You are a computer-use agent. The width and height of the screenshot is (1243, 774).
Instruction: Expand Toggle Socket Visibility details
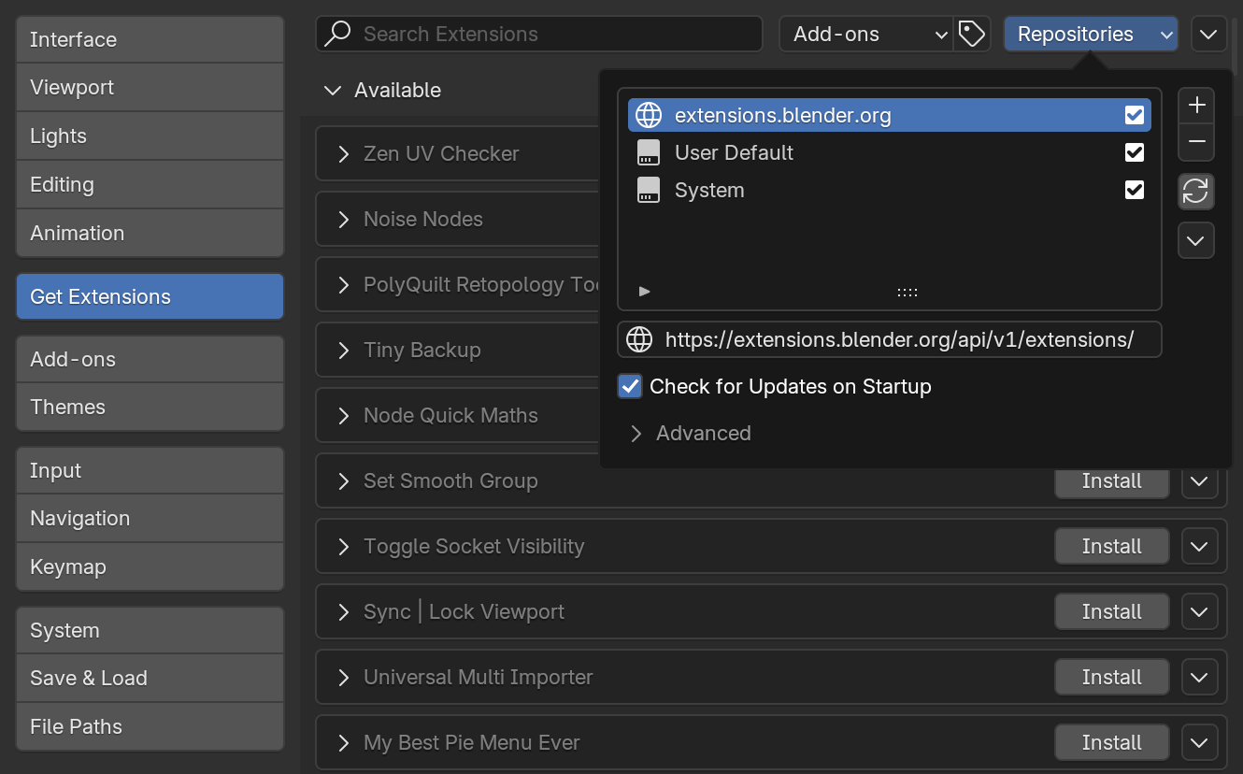[x=344, y=546]
